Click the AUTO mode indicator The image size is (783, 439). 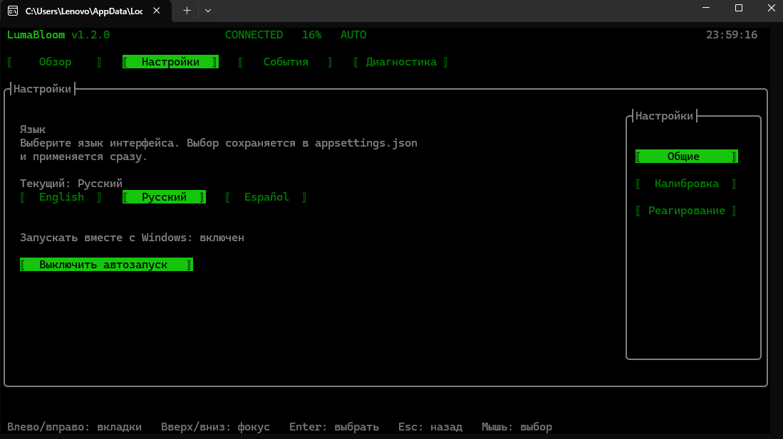(353, 35)
